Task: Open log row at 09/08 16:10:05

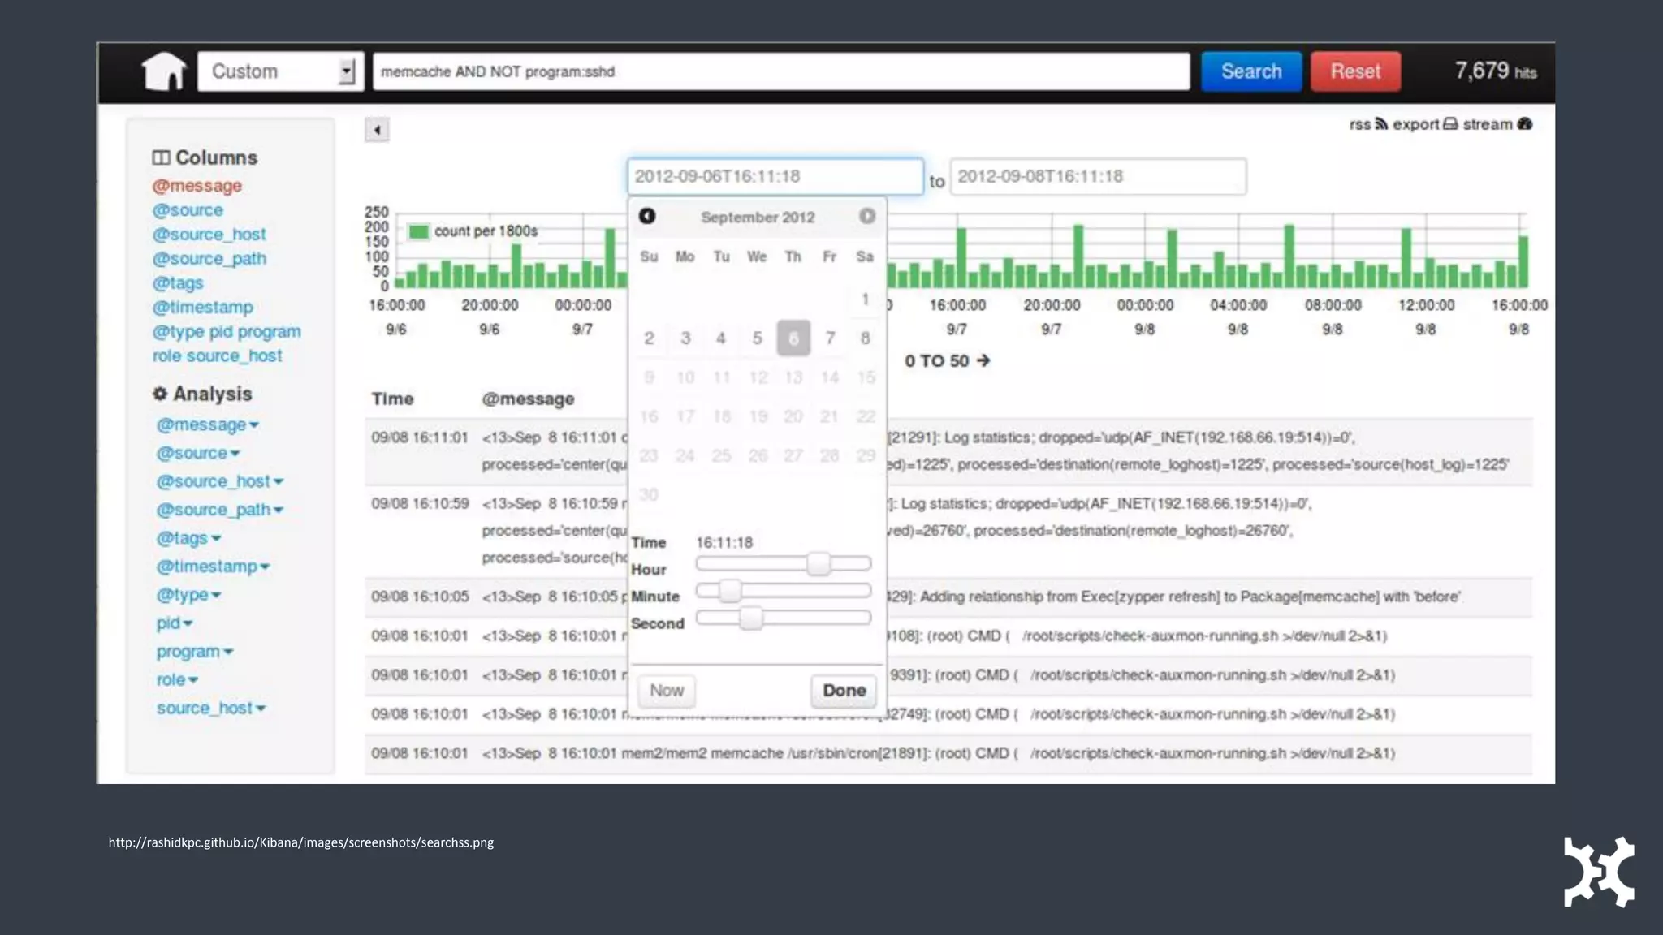Action: click(948, 597)
